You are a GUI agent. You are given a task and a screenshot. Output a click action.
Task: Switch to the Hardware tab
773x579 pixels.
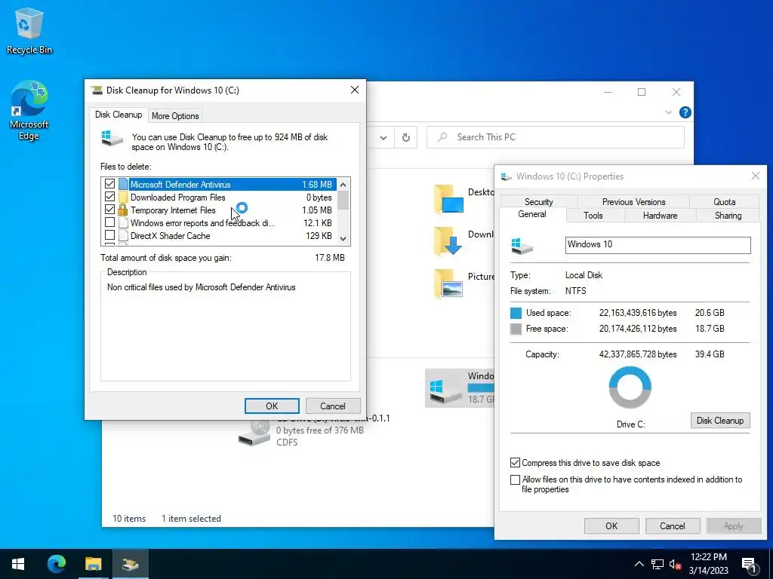(660, 215)
